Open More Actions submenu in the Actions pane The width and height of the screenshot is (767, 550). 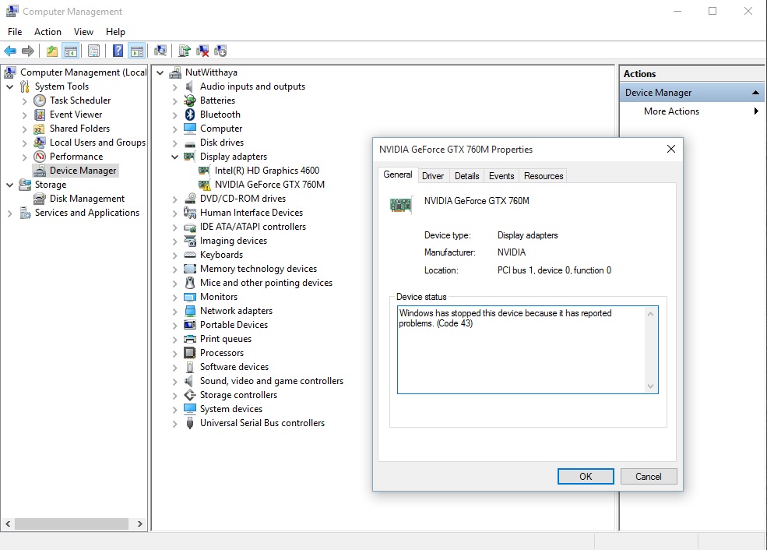point(691,111)
